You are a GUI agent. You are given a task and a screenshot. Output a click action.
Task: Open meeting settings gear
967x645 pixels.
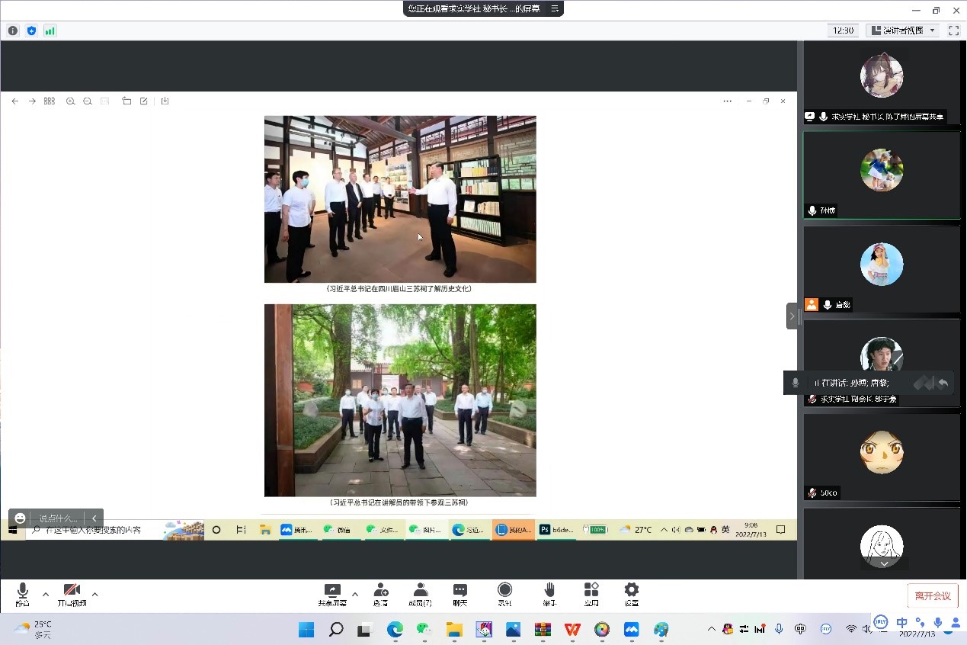(632, 594)
